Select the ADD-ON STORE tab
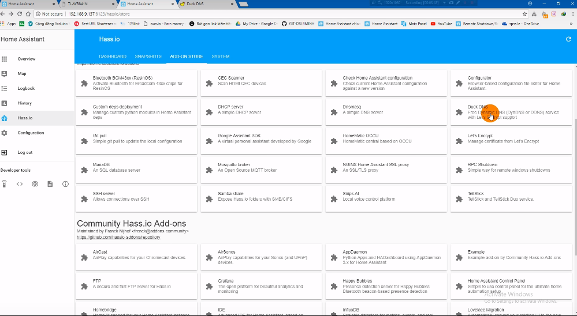The width and height of the screenshot is (577, 316). 186,56
